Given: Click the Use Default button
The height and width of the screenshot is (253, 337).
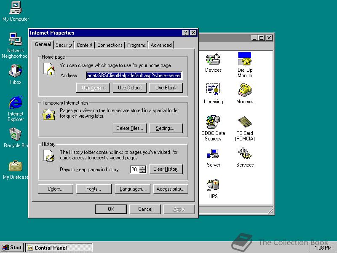Looking at the screenshot, I should point(130,88).
